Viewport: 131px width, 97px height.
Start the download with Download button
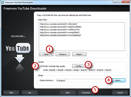coord(86,93)
